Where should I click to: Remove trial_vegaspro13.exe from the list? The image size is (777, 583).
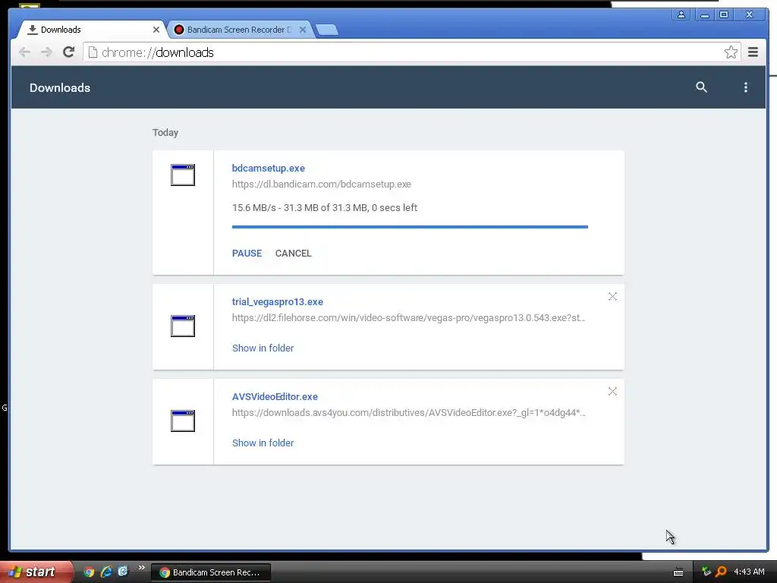[612, 297]
